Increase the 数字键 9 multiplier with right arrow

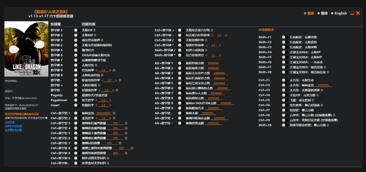pyautogui.click(x=110, y=70)
